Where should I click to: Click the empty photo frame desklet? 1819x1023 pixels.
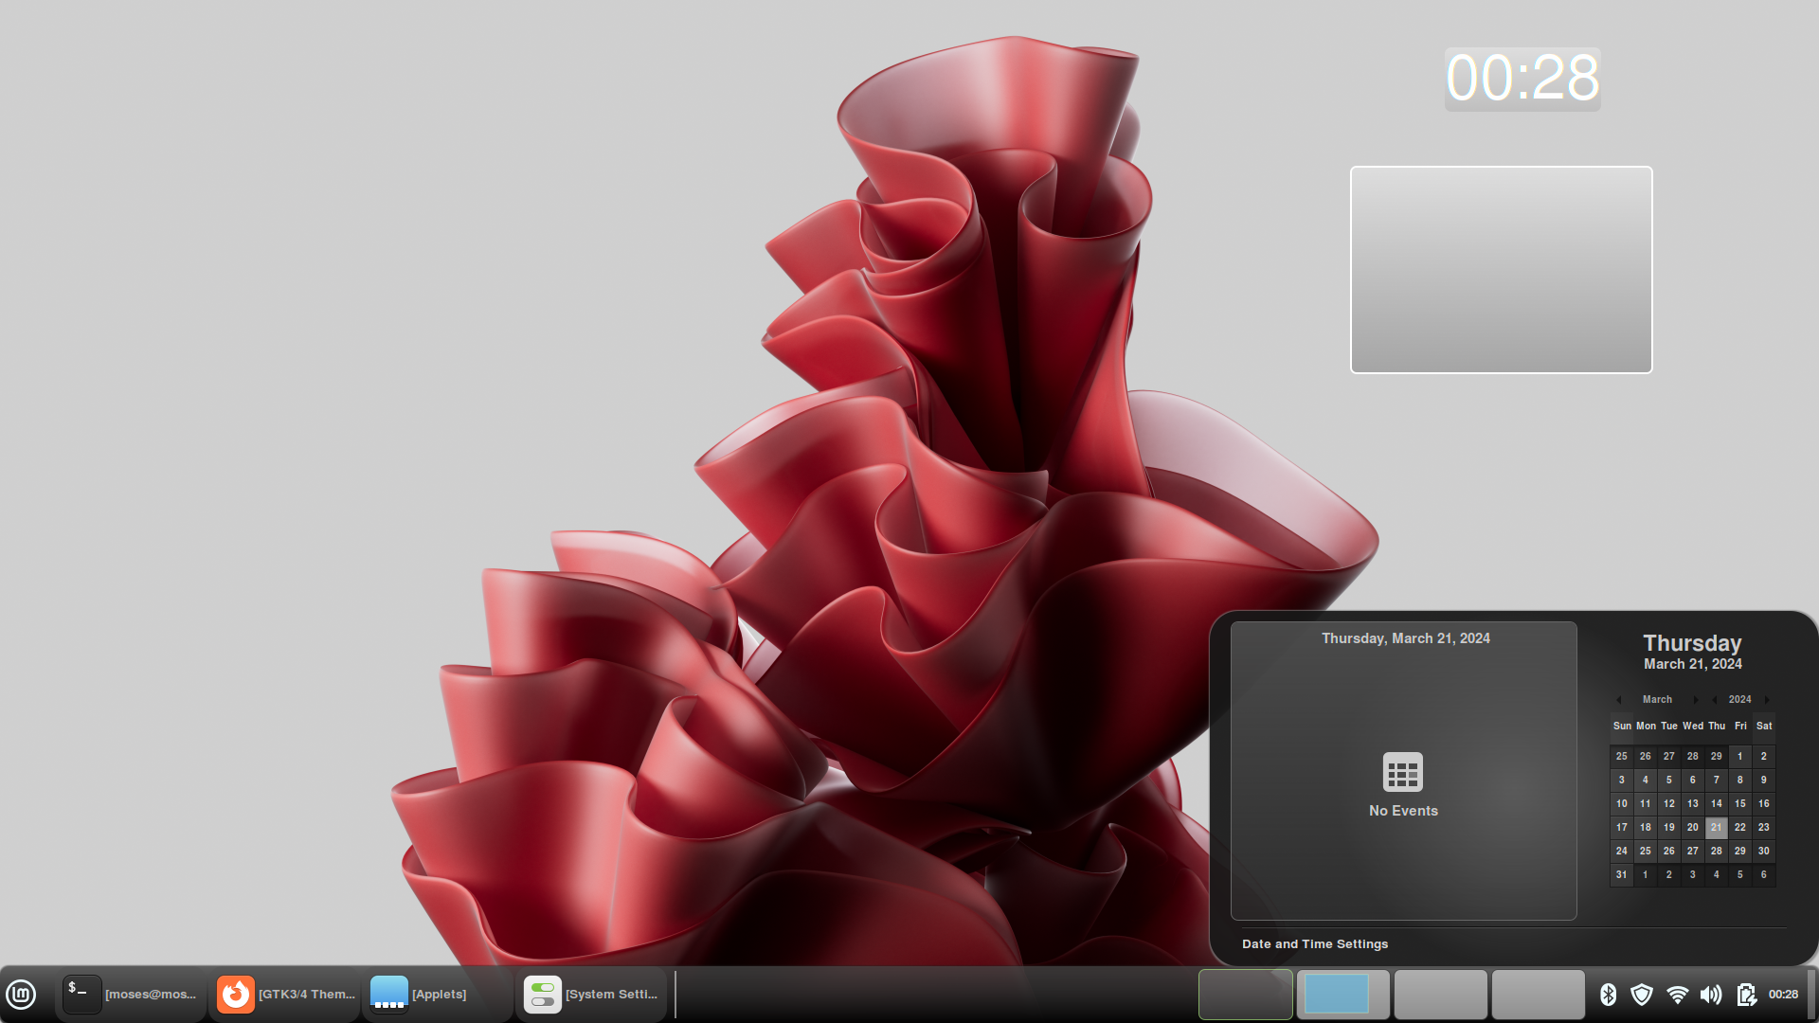click(1501, 270)
